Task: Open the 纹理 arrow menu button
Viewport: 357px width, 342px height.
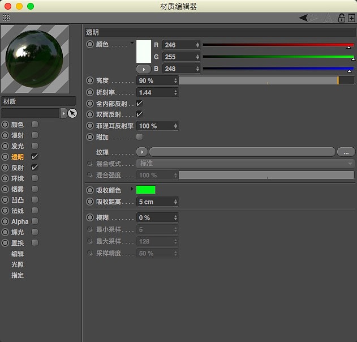Action: tap(142, 152)
